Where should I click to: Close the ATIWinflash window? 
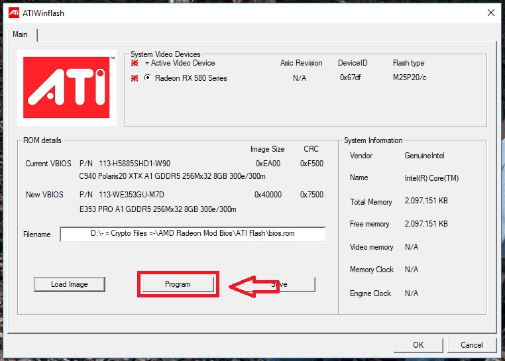[x=491, y=13]
